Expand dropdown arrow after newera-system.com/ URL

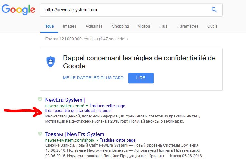pos(87,106)
